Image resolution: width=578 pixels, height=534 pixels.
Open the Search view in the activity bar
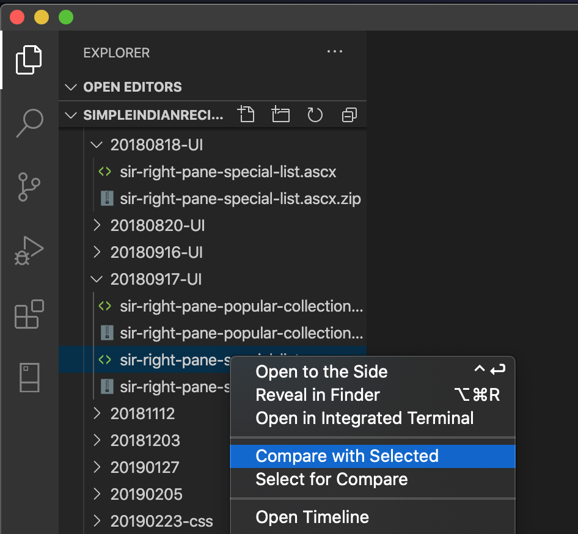tap(29, 123)
